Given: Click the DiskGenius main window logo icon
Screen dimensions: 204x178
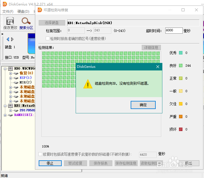Looking at the screenshot, I should pyautogui.click(x=5, y=4).
